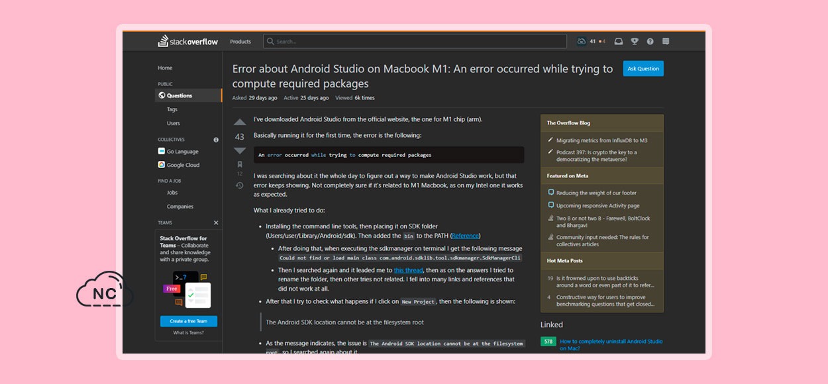Click the Ask Question button
Screen dimensions: 828x384
643,68
